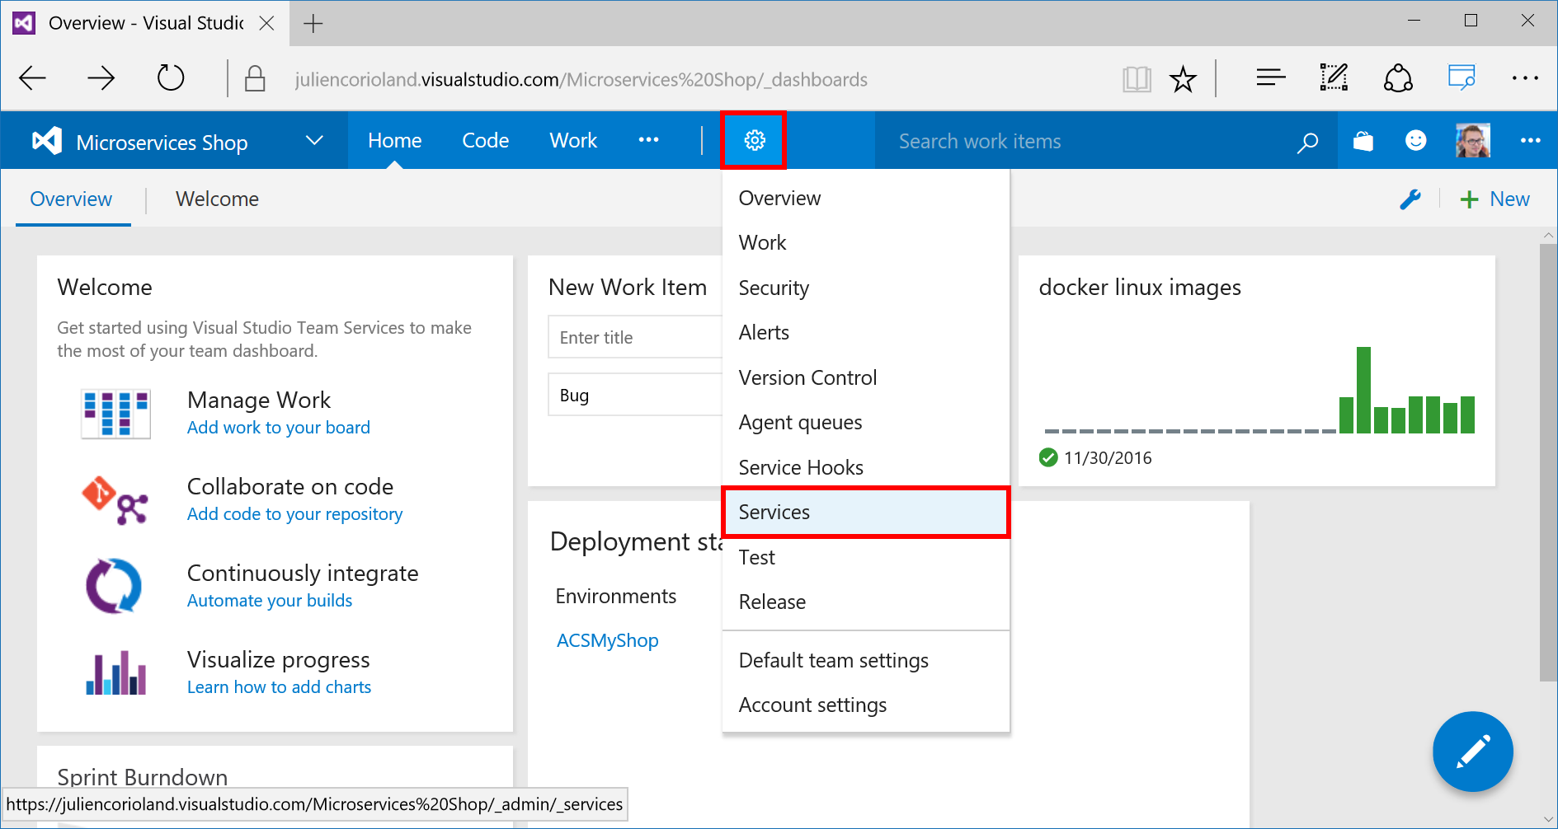Switch to the Overview dashboard tab
The image size is (1558, 829).
point(71,199)
